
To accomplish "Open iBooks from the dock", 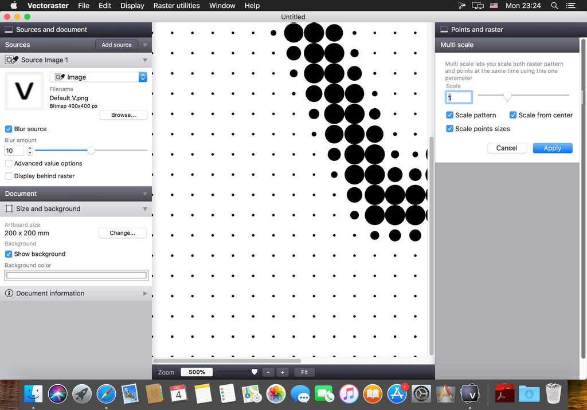I will 373,394.
